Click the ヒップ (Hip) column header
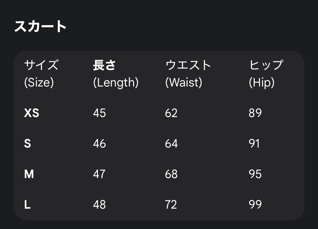This screenshot has width=318, height=229. pyautogui.click(x=266, y=74)
